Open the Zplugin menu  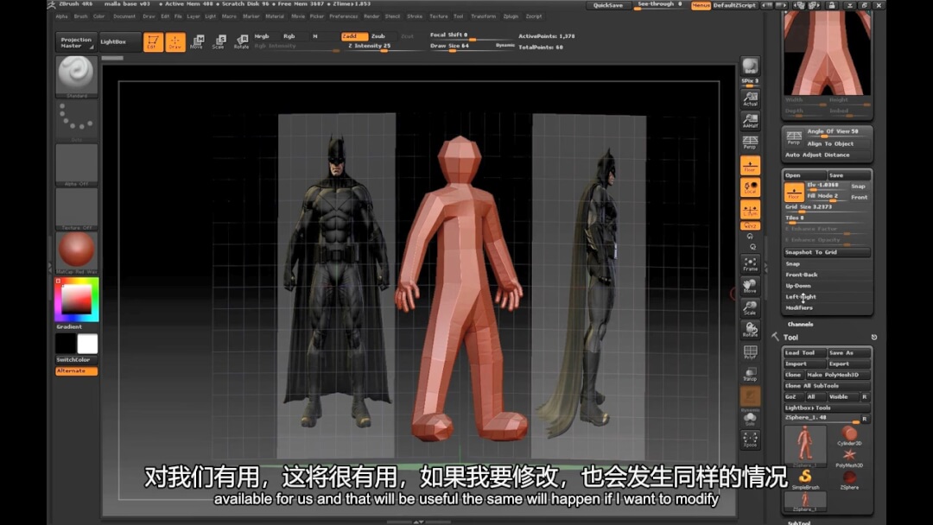(511, 16)
